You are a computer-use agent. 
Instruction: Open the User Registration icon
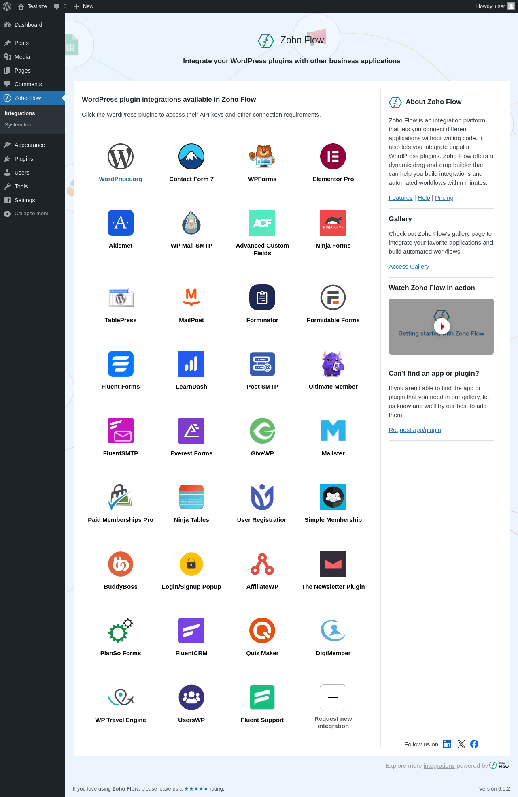coord(262,497)
